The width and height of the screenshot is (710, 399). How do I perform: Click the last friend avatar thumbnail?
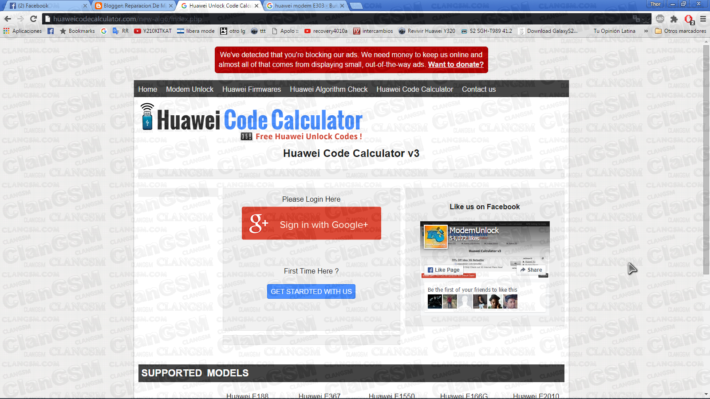[510, 301]
